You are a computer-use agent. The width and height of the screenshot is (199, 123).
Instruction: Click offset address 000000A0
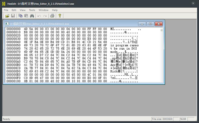(14, 61)
